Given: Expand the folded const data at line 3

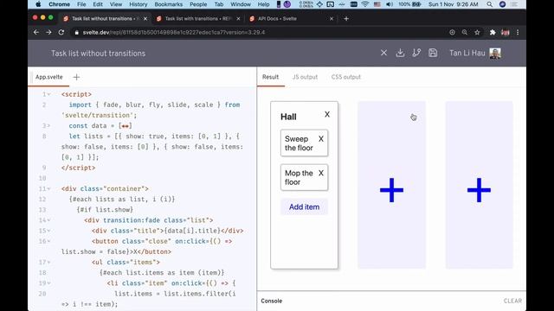Looking at the screenshot, I should pyautogui.click(x=49, y=125).
